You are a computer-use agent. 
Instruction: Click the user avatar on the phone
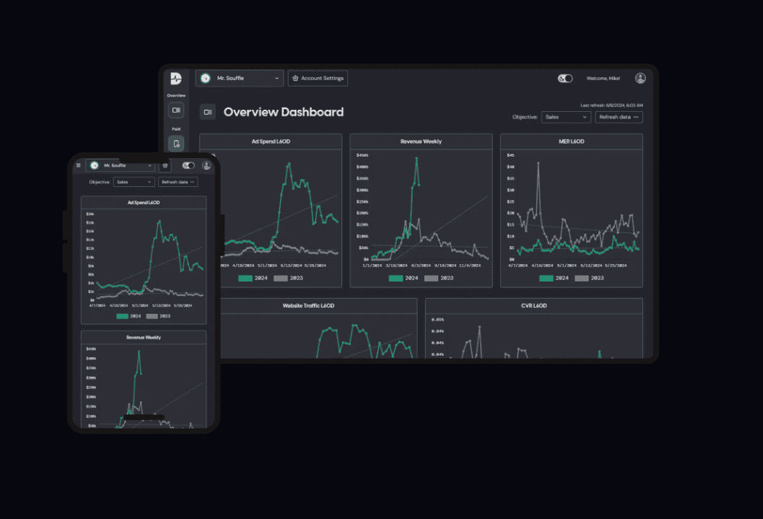(x=206, y=165)
